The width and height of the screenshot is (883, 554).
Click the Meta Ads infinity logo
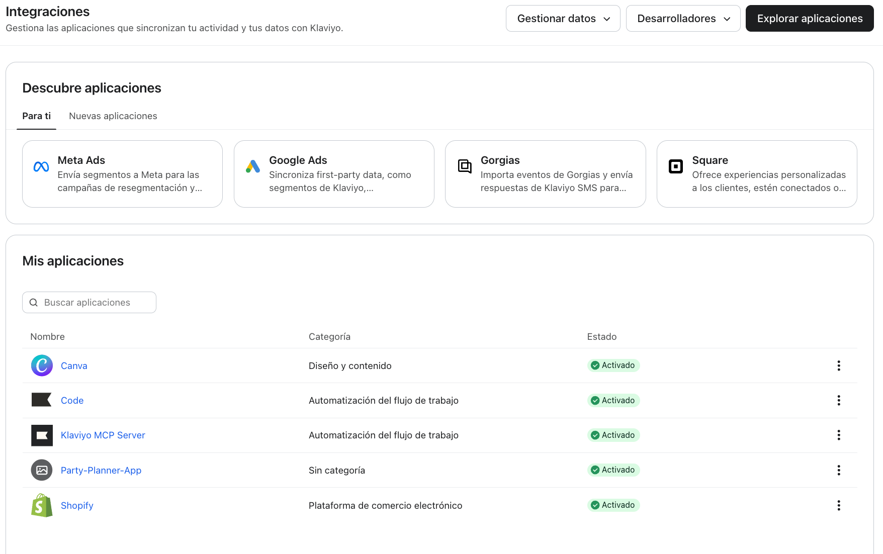41,167
